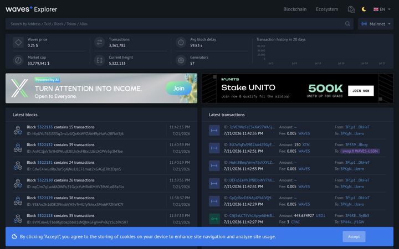Click the Market cap pie icon
Image resolution: width=399 pixels, height=249 pixels.
coord(18,60)
